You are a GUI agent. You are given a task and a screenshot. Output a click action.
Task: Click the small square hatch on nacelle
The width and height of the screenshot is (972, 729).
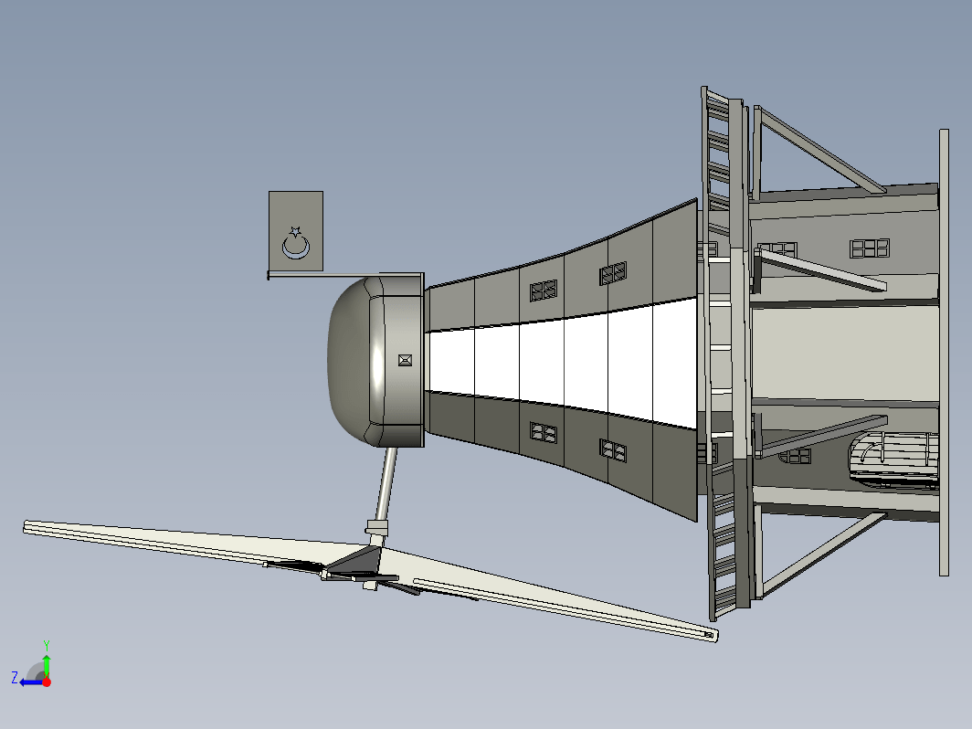pos(405,360)
